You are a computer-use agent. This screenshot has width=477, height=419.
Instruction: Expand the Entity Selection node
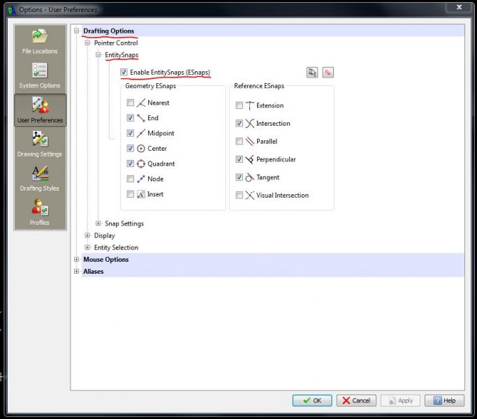pyautogui.click(x=87, y=247)
